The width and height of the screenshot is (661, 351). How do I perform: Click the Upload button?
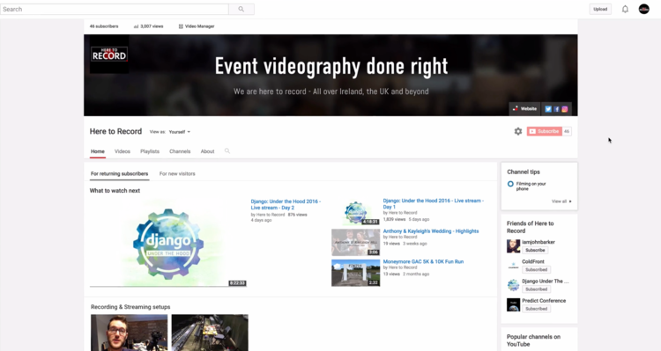tap(600, 9)
